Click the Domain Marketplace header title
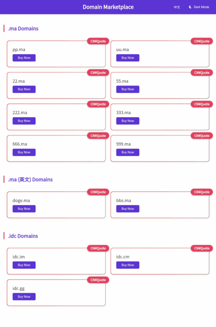The image size is (216, 327). pyautogui.click(x=108, y=7)
